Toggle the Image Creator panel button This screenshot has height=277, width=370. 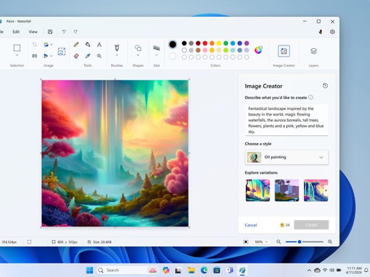tap(284, 51)
